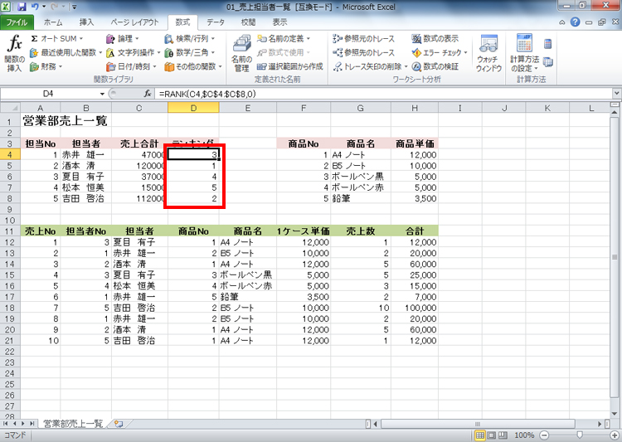622x442 pixels.
Task: Click 選択範囲から作成
Action: (x=290, y=66)
